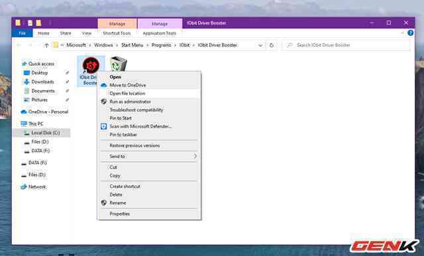Image resolution: width=424 pixels, height=256 pixels.
Task: Open the Application Tools tab
Action: point(159,33)
